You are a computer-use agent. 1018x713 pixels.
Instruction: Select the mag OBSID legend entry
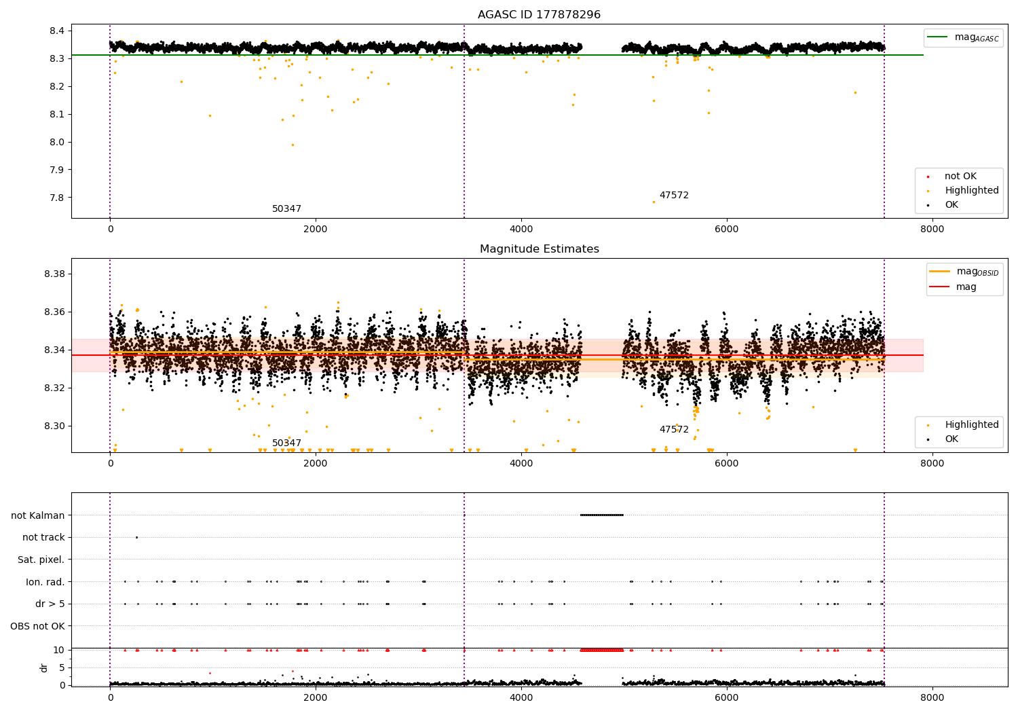point(964,272)
